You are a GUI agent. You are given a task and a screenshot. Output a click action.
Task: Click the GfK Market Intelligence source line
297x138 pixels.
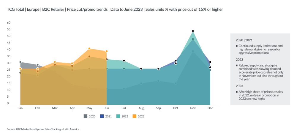[x=43, y=129]
